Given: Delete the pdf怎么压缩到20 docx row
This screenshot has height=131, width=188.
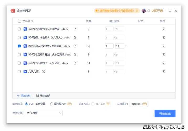Looking at the screenshot, I should tap(164, 29).
